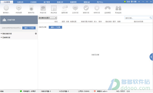Open the 按访客状态显示 dropdown

pyautogui.click(x=48, y=18)
